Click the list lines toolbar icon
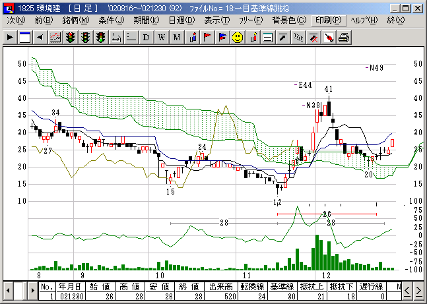Screen dimensions: 427x304 point(268,37)
